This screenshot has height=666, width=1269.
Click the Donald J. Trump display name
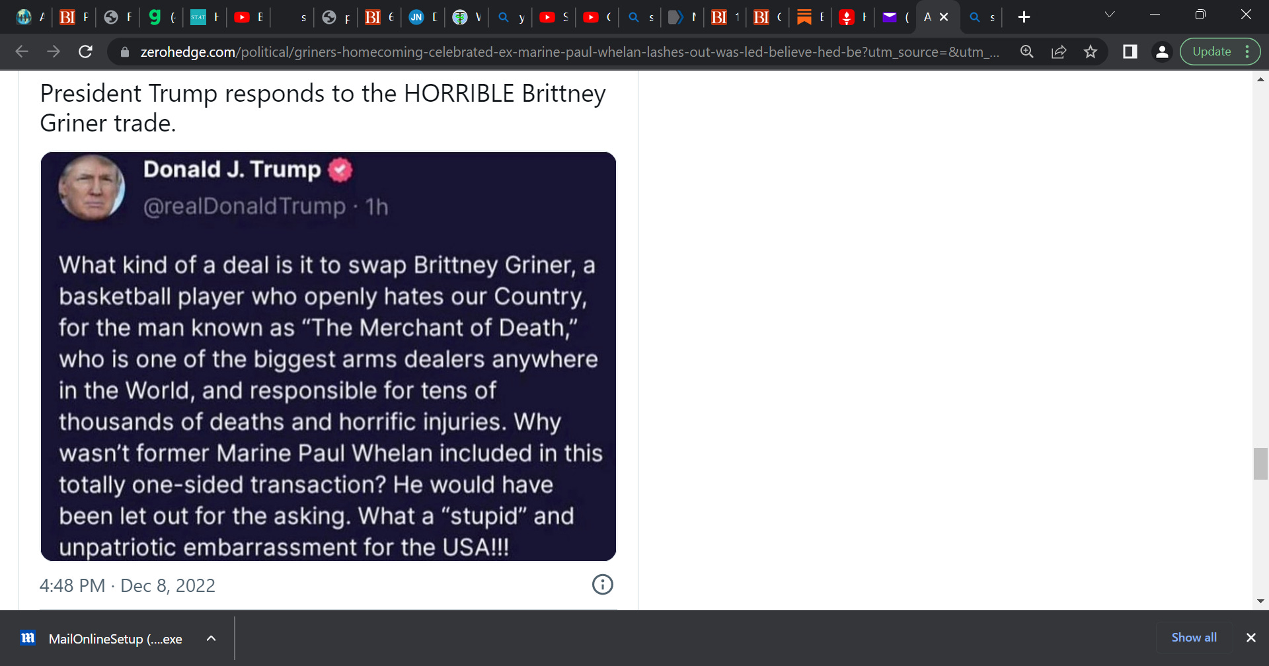tap(232, 170)
